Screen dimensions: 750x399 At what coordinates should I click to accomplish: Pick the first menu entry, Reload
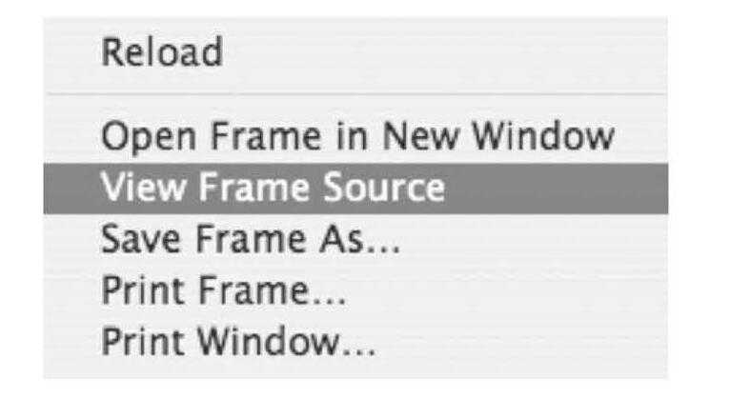tap(162, 52)
